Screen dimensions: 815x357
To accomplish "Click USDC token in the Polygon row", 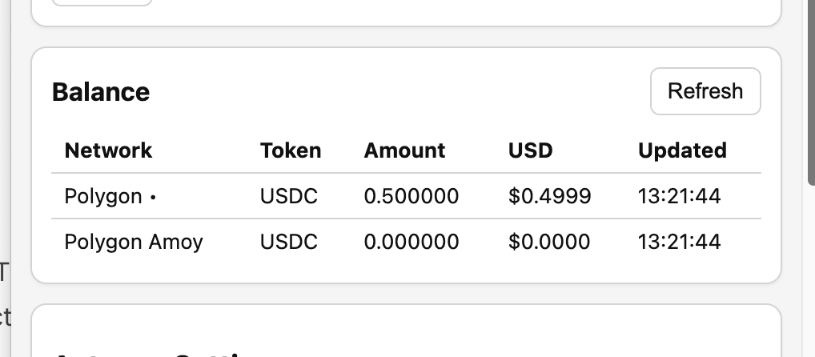I will click(289, 196).
